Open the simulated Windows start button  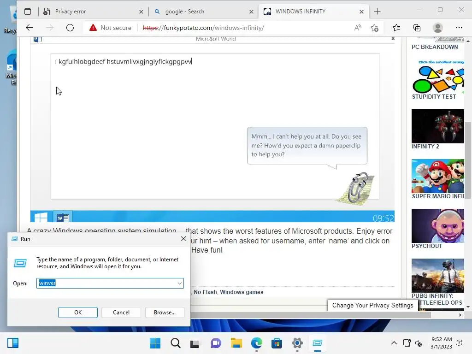(x=41, y=217)
